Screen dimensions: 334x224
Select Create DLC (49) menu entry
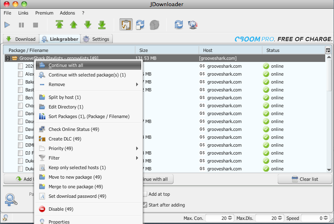click(x=65, y=139)
